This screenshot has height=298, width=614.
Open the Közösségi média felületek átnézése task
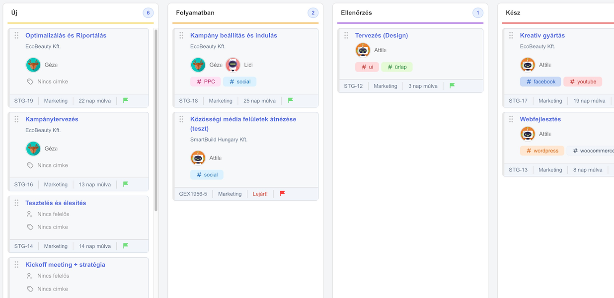point(243,124)
